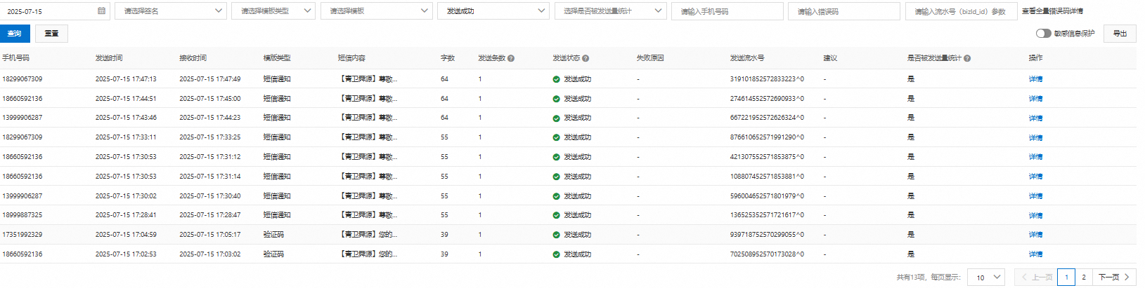The width and height of the screenshot is (1145, 288).
Task: Change page size using the 10 dropdown
Action: (x=988, y=277)
